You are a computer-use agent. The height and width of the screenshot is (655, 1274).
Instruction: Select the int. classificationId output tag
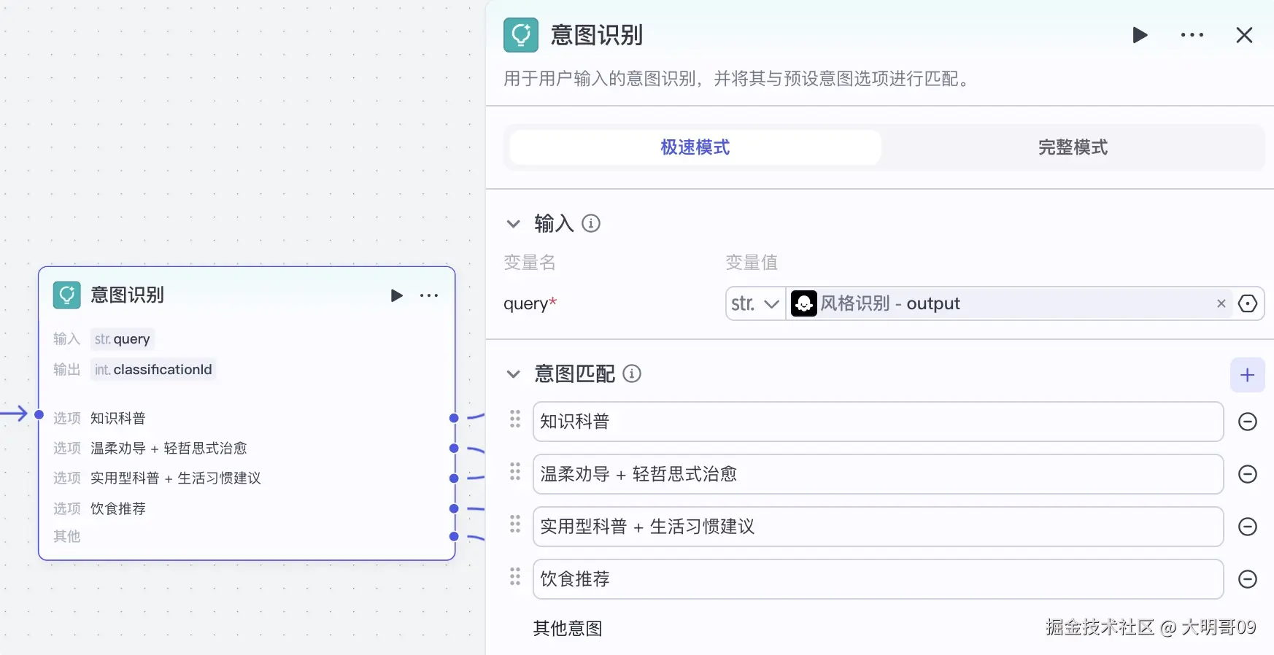point(153,370)
